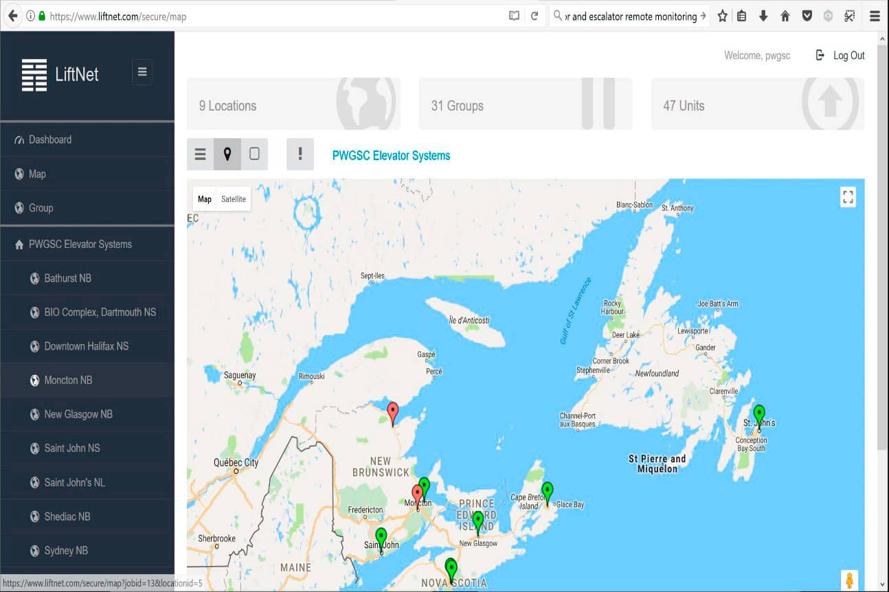Click the green marker at Nova Scotia label
Screen dimensions: 889x592
tap(451, 570)
